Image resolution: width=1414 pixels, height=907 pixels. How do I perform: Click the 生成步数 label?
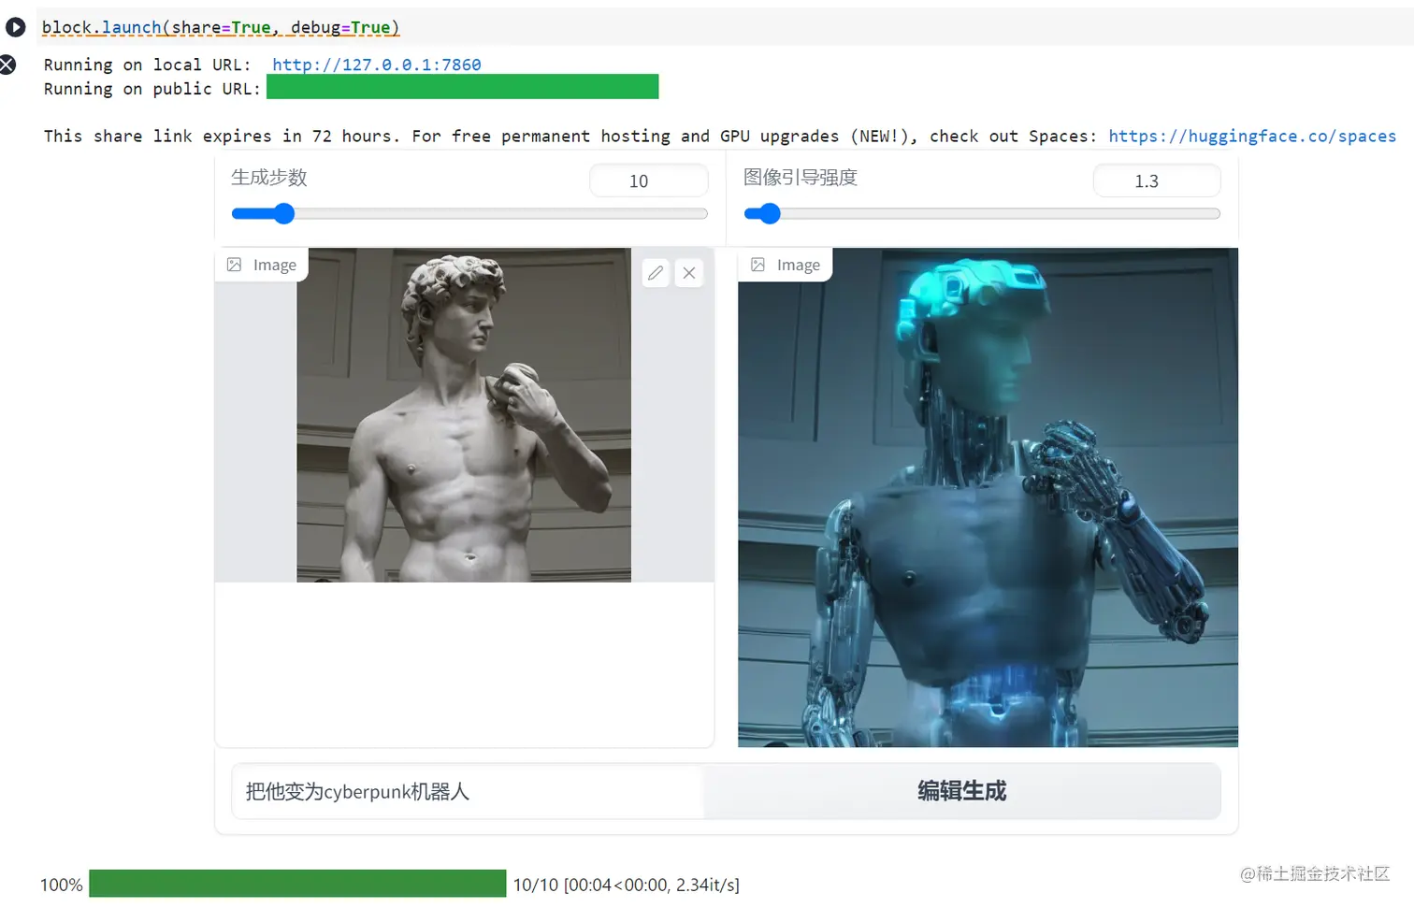(x=269, y=178)
